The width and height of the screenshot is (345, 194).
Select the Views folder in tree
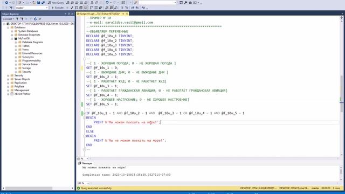[x=25, y=50]
